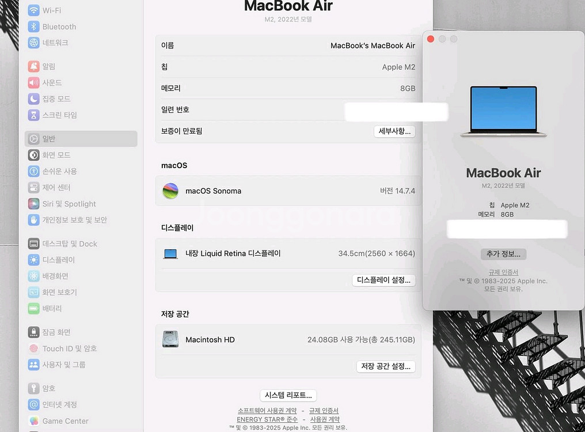Screen dimensions: 585x432
Task: Open 사용권 계약 link in footer
Action: tap(325, 419)
